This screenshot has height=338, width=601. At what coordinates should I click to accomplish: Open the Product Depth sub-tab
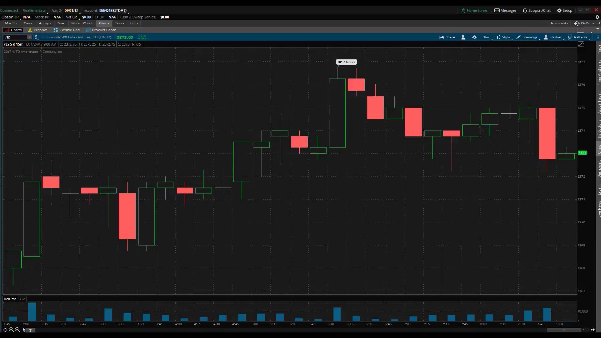pos(101,30)
